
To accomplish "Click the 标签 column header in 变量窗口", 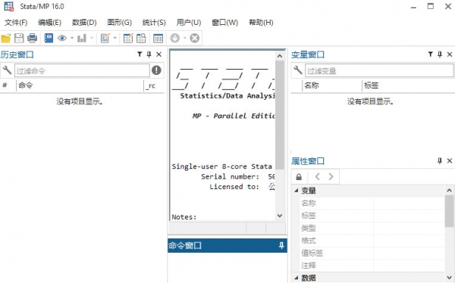I will (x=408, y=86).
